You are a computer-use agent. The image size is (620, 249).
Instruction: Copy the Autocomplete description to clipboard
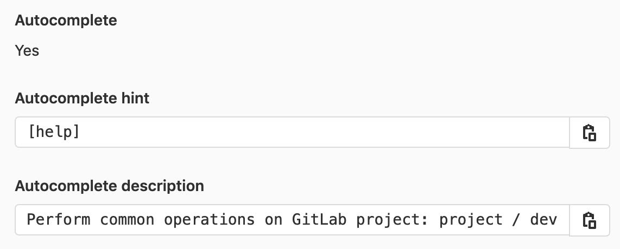tap(589, 220)
